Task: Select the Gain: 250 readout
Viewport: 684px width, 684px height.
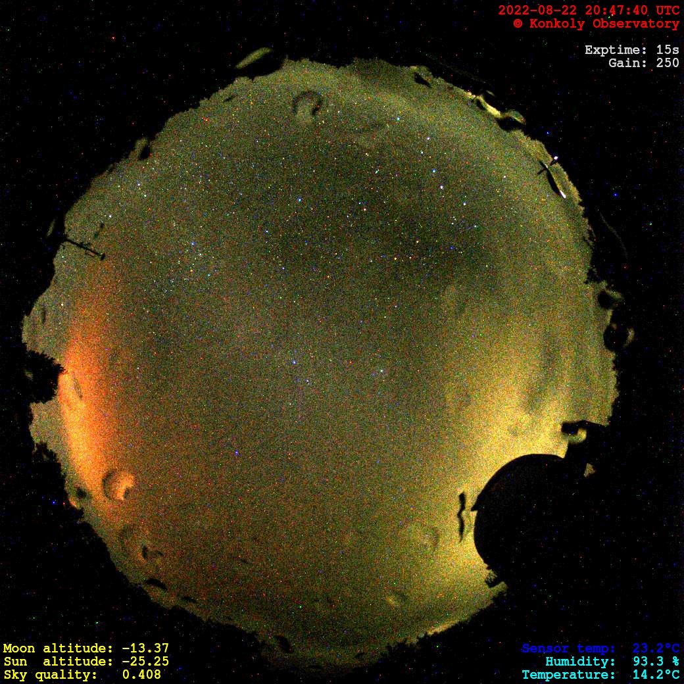Action: pos(643,63)
